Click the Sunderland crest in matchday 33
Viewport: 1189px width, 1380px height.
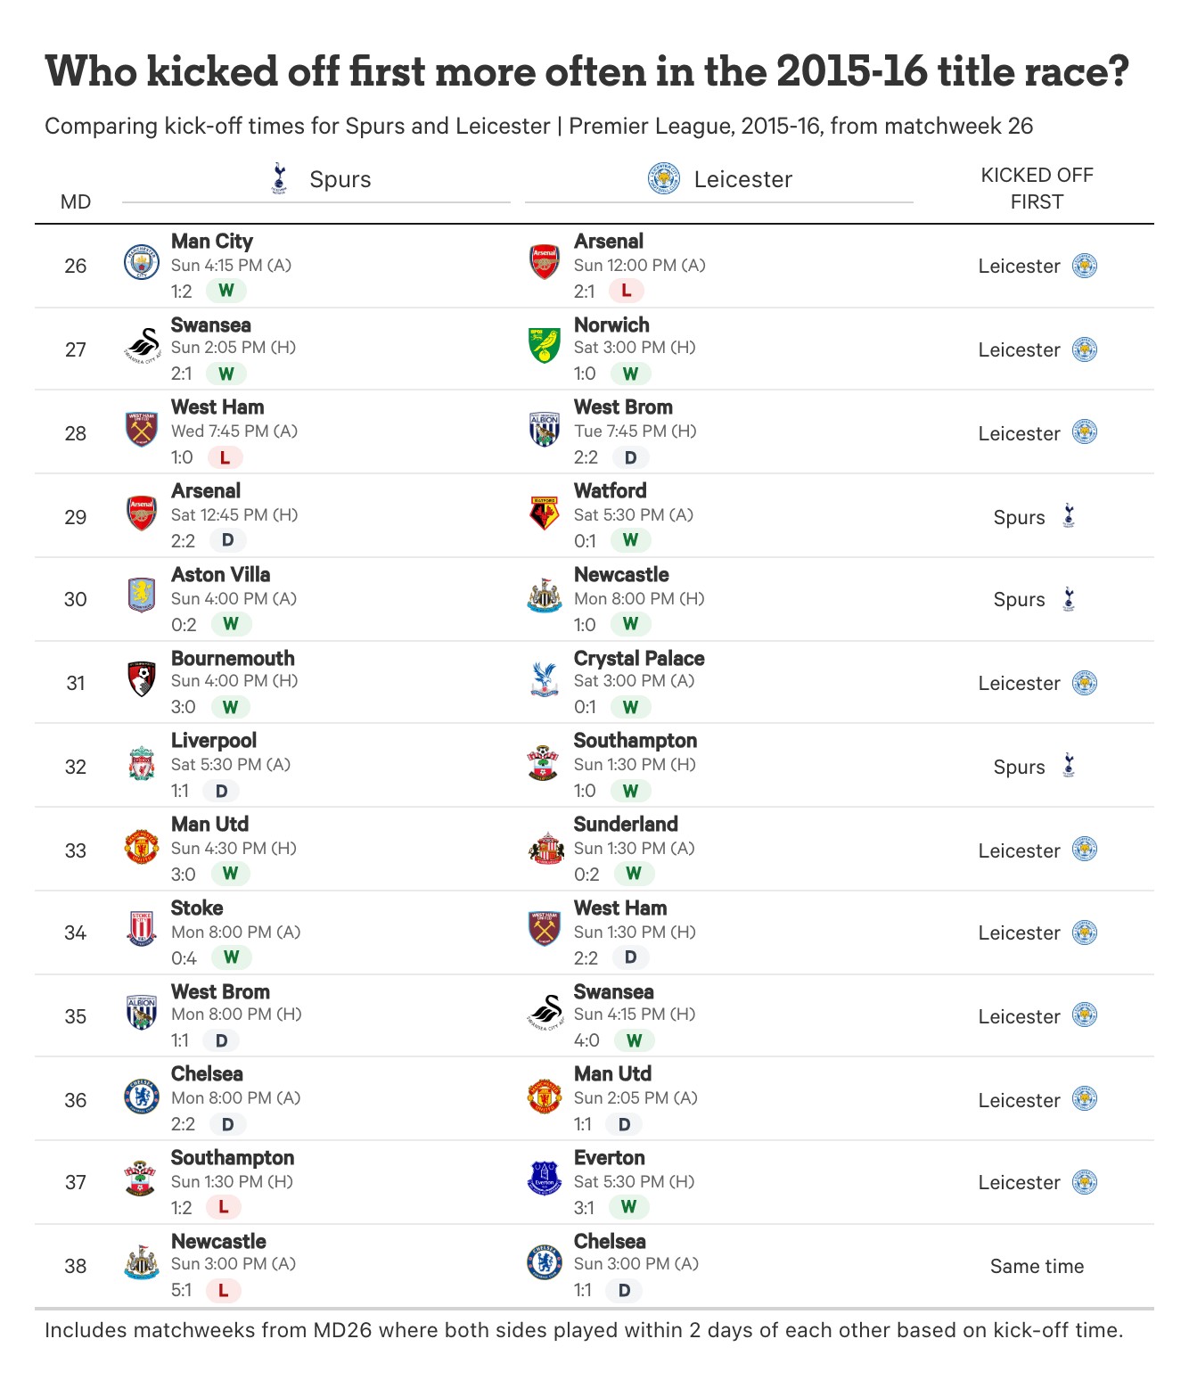[x=545, y=848]
